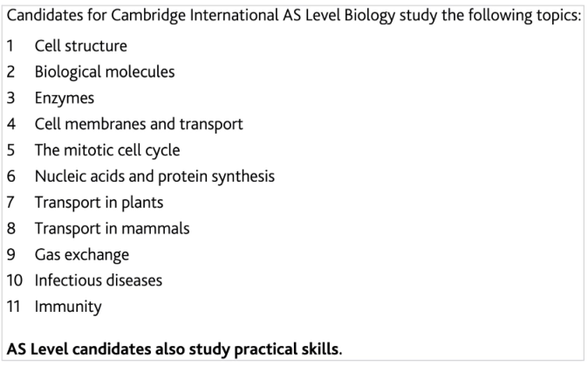The height and width of the screenshot is (366, 588).
Task: Click the number 1 list marker
Action: 10,46
